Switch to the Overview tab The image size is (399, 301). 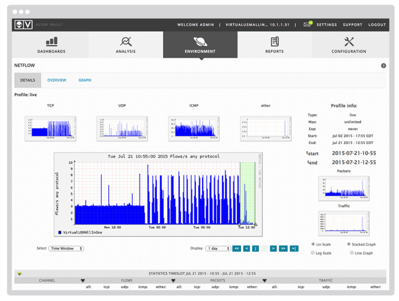click(57, 80)
